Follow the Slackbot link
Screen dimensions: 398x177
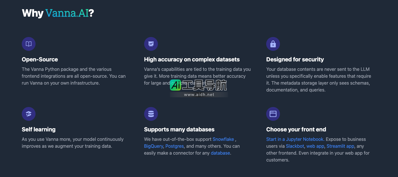pos(295,146)
